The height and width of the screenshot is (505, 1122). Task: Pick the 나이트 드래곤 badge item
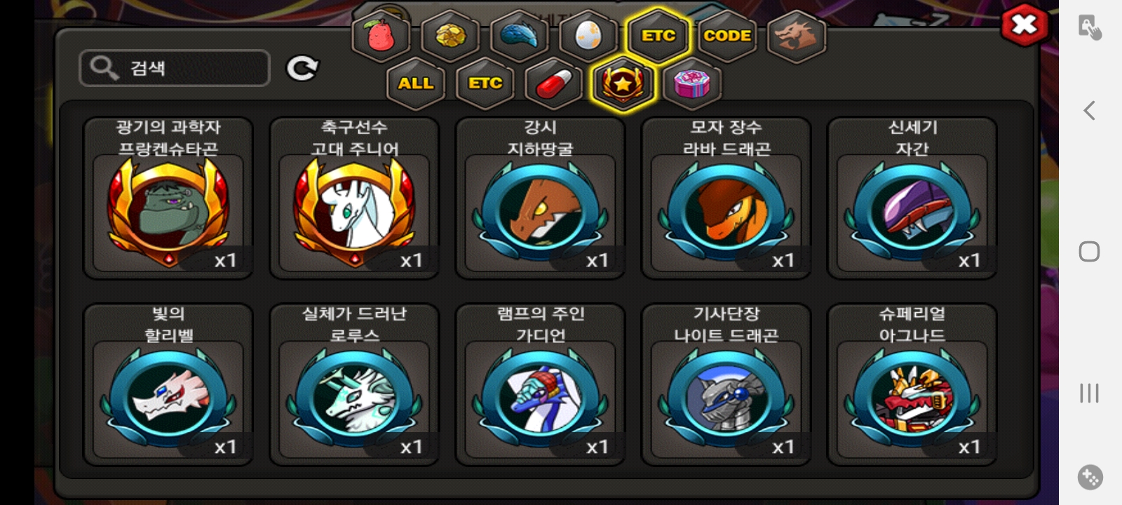click(x=726, y=385)
